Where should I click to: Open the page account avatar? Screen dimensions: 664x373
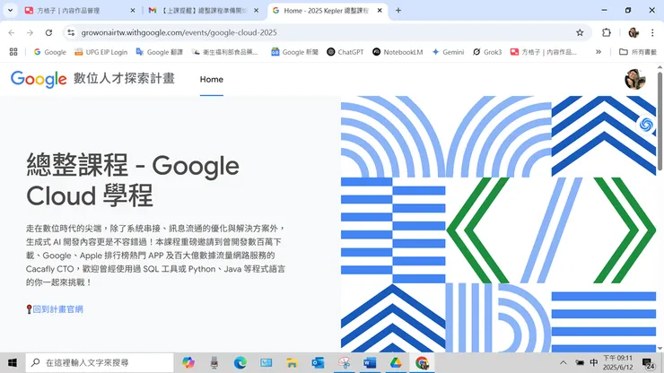pyautogui.click(x=634, y=79)
